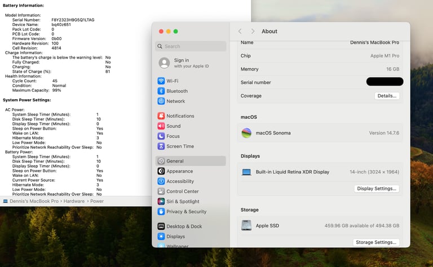Click 'Hardware Revision:' row
This screenshot has height=267, width=433.
36,43
